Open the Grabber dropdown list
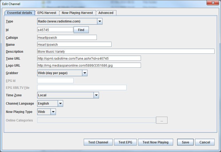The image size is (221, 152). 85,73
